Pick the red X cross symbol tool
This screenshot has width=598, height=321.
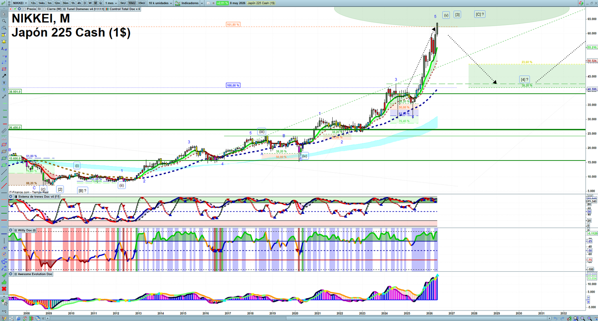4,289
